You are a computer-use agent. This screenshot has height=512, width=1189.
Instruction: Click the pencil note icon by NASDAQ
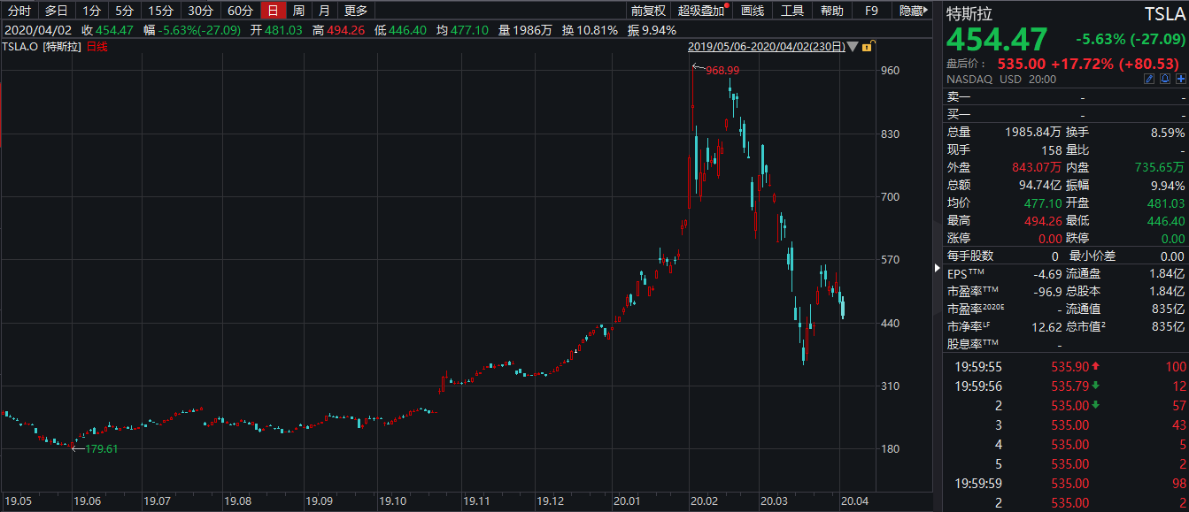pos(1149,79)
